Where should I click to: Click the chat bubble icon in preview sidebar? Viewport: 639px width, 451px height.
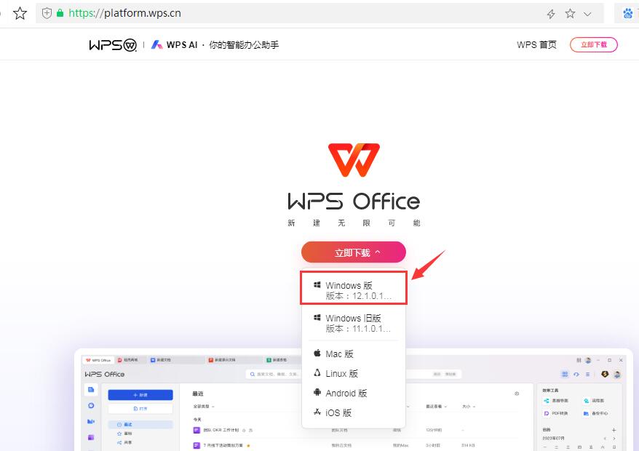pyautogui.click(x=91, y=405)
